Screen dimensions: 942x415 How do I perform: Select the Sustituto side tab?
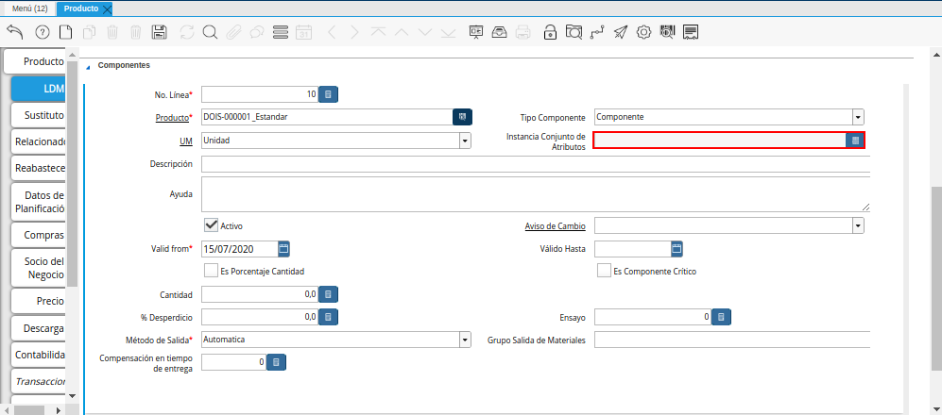(x=39, y=115)
